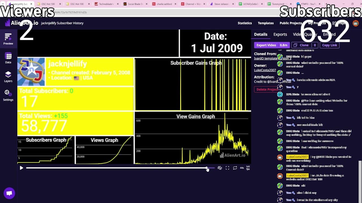Screen dimensions: 362x203
Task: Click the 1 Jul 2009 date text
Action: 217,48
